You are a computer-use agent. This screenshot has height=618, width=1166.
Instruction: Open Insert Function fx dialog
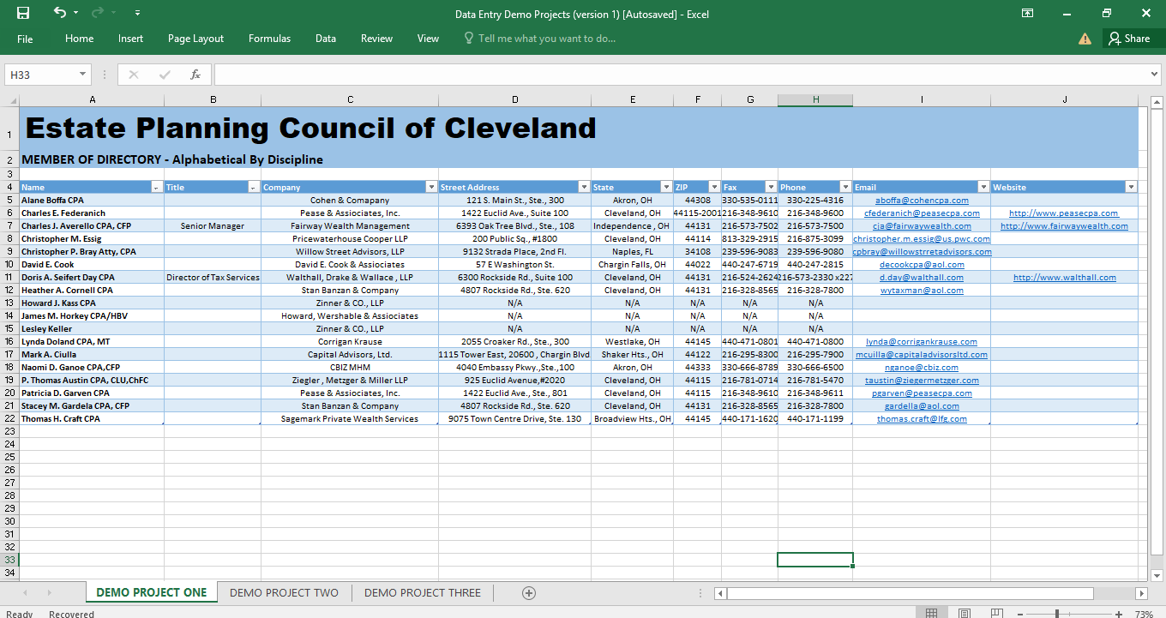click(x=195, y=75)
